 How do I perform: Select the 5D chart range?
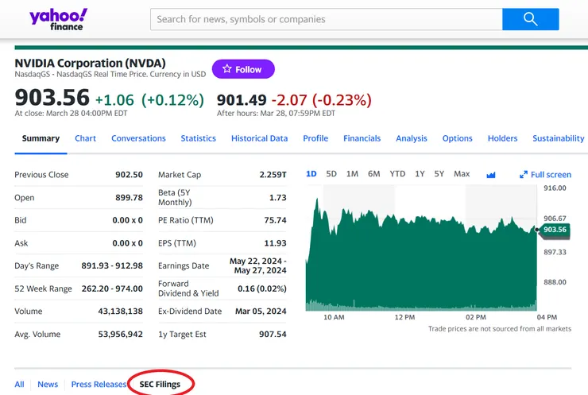point(331,174)
